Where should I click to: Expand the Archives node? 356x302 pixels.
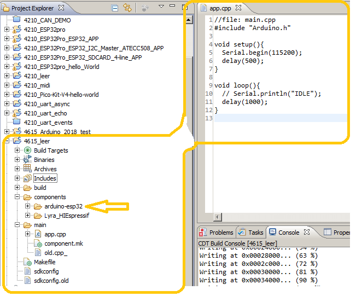click(17, 169)
